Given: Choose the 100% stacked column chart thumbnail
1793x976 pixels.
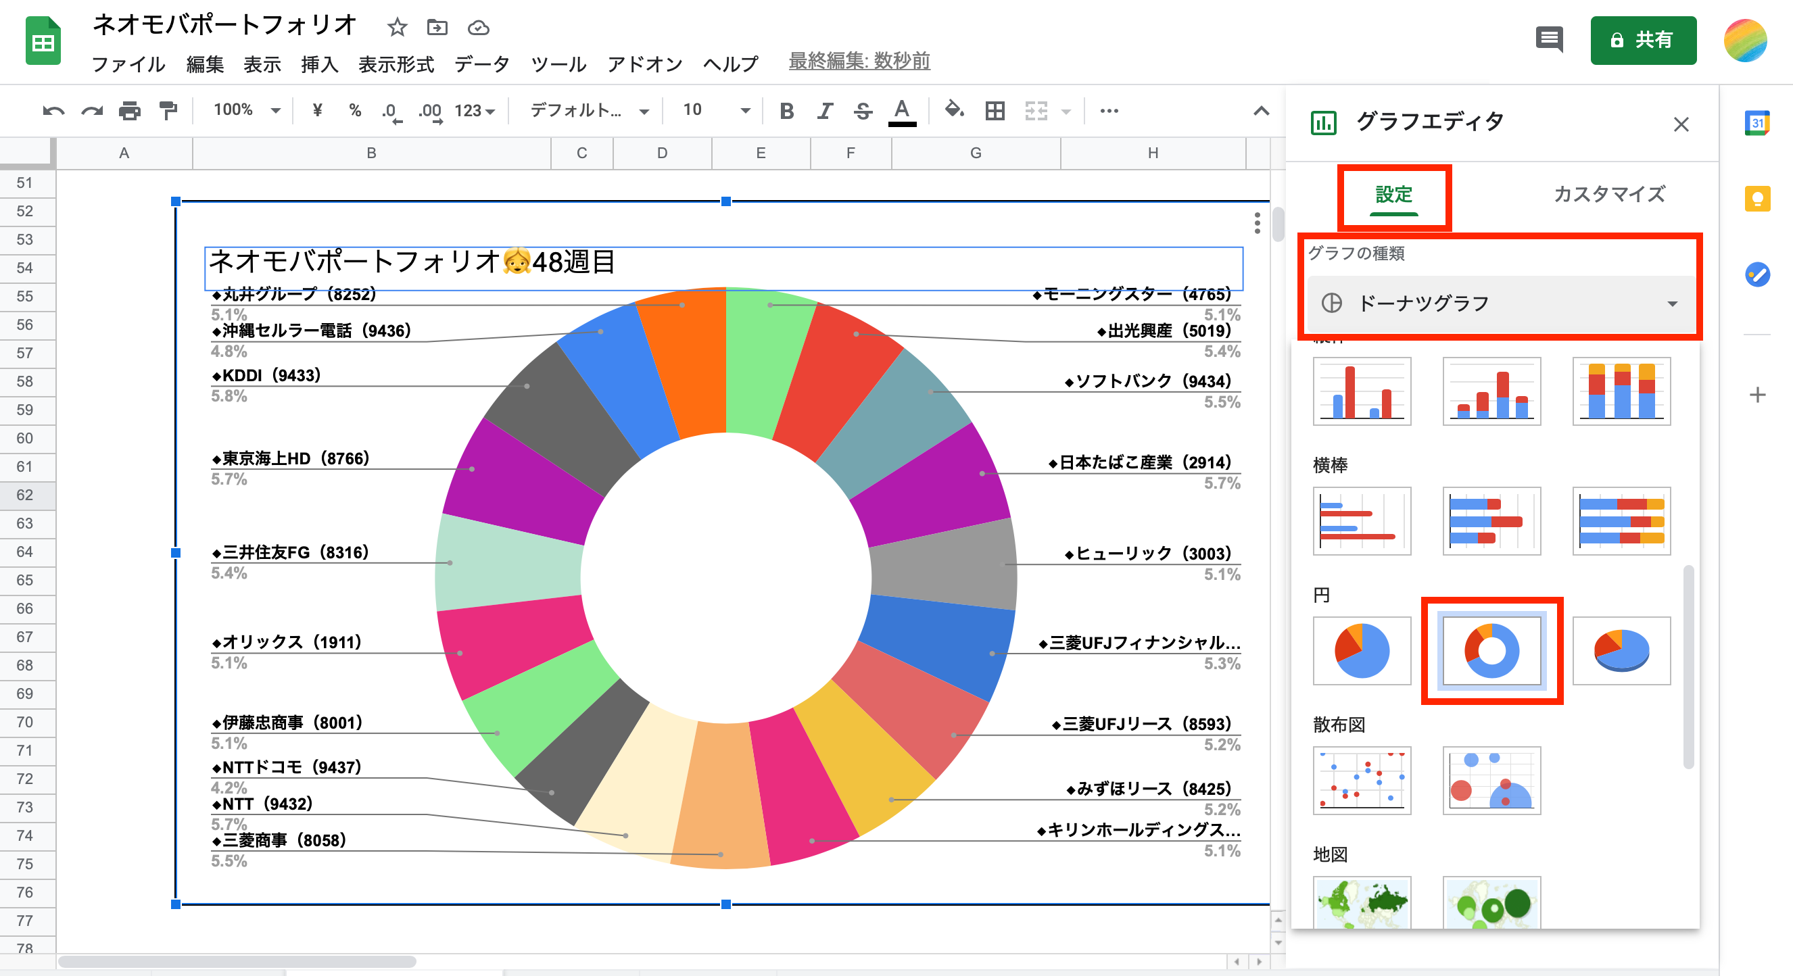Looking at the screenshot, I should [1621, 391].
